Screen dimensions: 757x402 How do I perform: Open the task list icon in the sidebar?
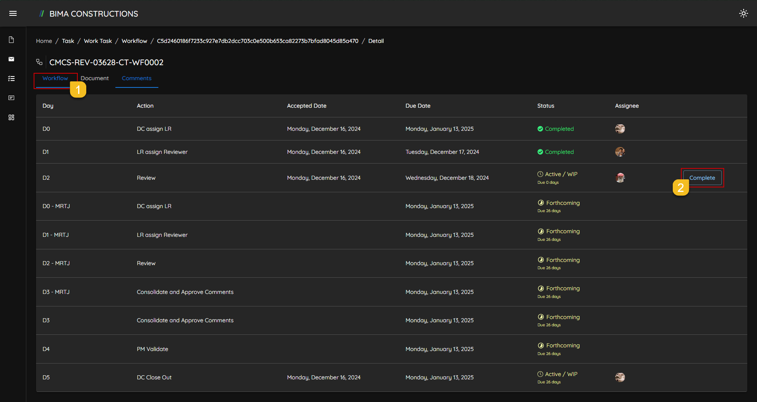coord(11,79)
